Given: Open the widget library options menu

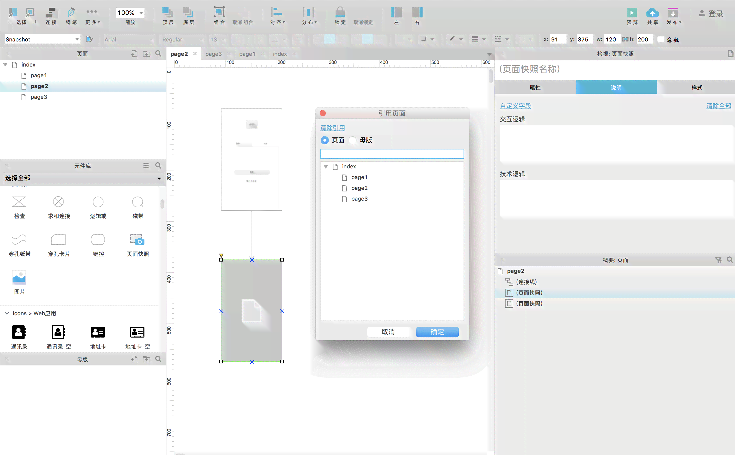Looking at the screenshot, I should point(146,165).
